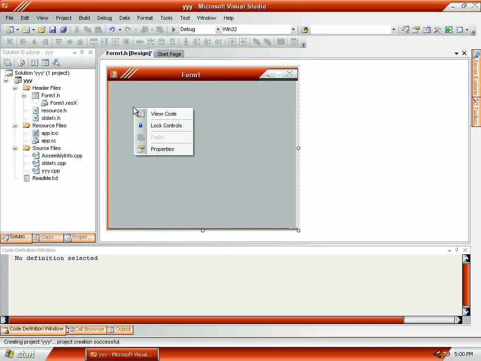Open the Toolbox hammer-and-wrench toolbar icon
This screenshot has height=361, width=481.
pyautogui.click(x=437, y=30)
